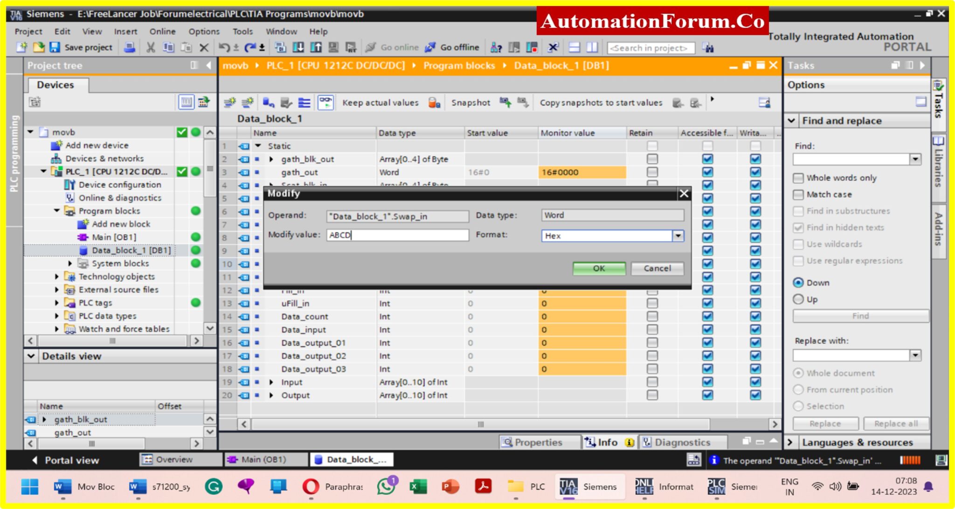Click the Modify value input field

[397, 235]
